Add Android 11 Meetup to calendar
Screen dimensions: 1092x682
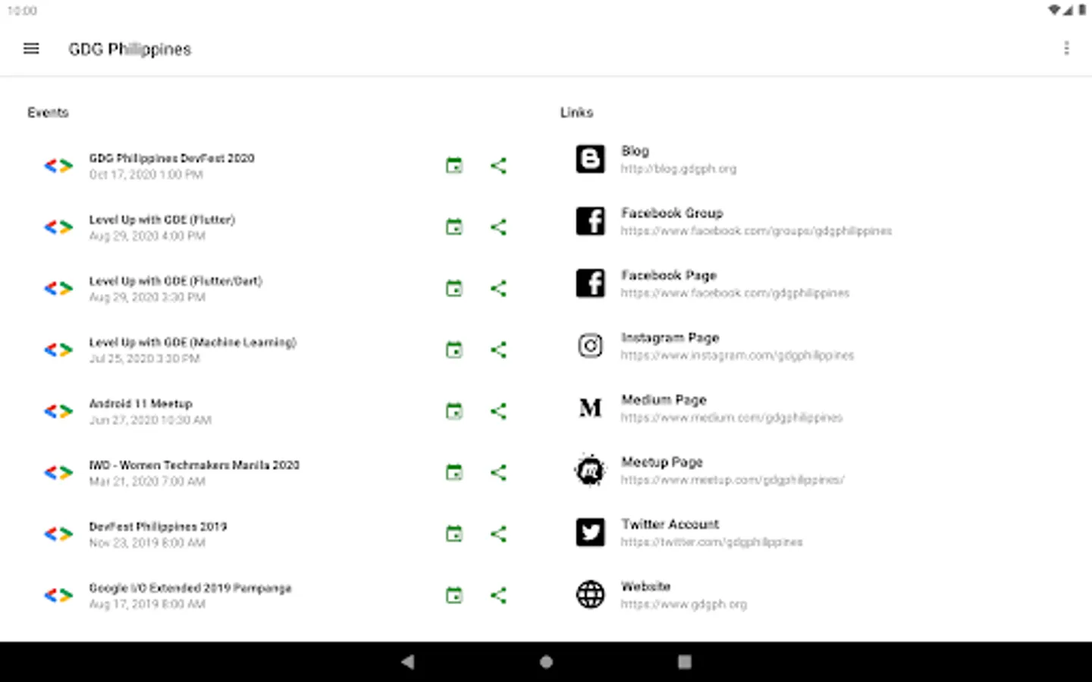pyautogui.click(x=454, y=411)
